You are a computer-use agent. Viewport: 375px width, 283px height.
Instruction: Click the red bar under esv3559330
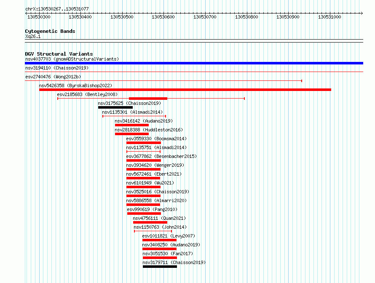(x=144, y=143)
